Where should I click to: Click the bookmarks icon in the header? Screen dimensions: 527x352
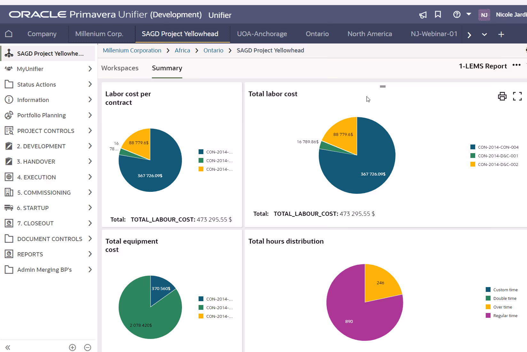(x=438, y=14)
